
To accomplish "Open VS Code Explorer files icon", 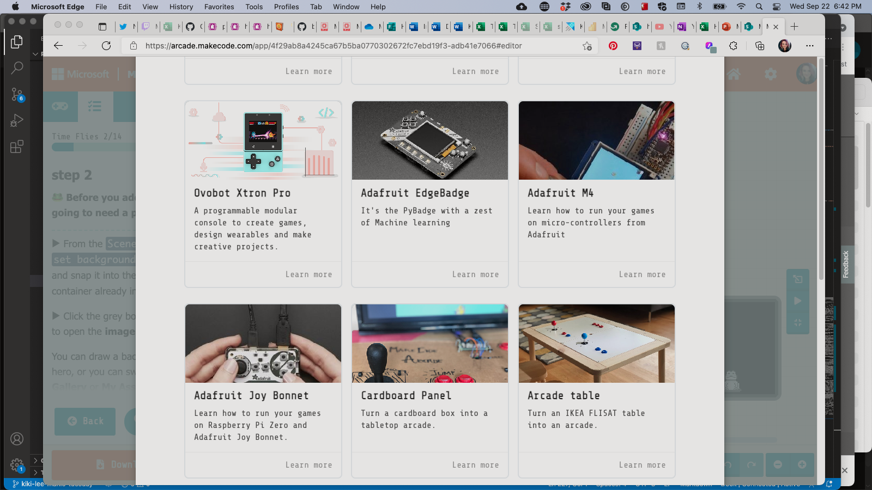I will (17, 42).
